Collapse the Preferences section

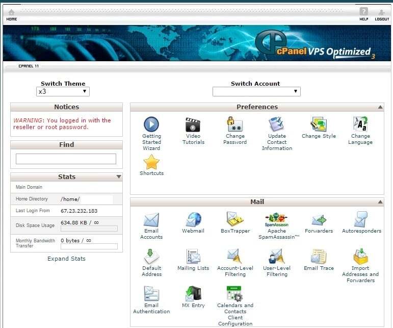click(x=380, y=107)
